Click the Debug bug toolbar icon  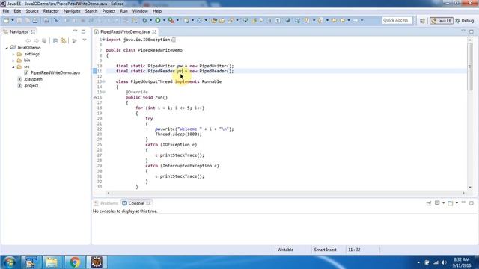coord(144,20)
